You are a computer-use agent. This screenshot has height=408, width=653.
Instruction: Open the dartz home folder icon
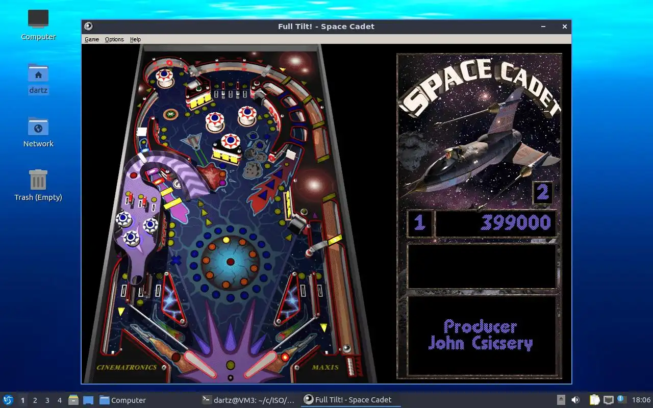tap(38, 80)
